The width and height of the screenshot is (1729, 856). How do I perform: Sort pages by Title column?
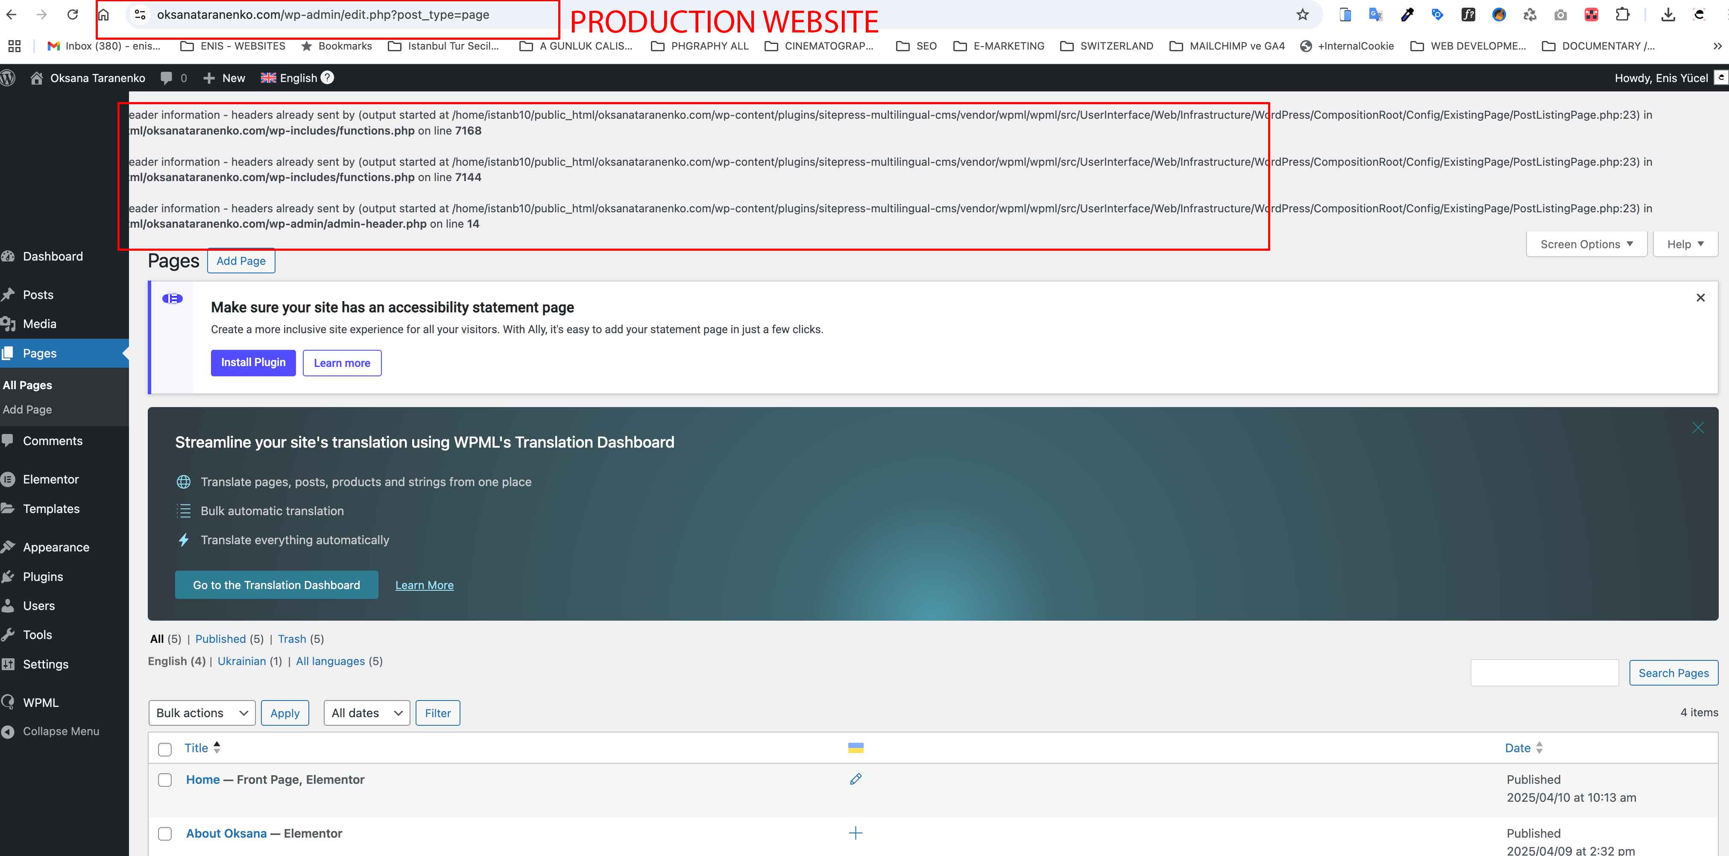(202, 748)
